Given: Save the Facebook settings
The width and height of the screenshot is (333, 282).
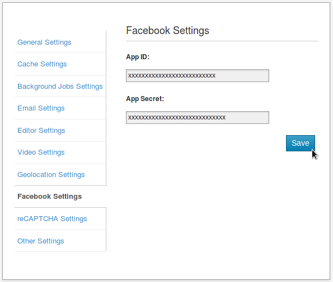Looking at the screenshot, I should [301, 143].
